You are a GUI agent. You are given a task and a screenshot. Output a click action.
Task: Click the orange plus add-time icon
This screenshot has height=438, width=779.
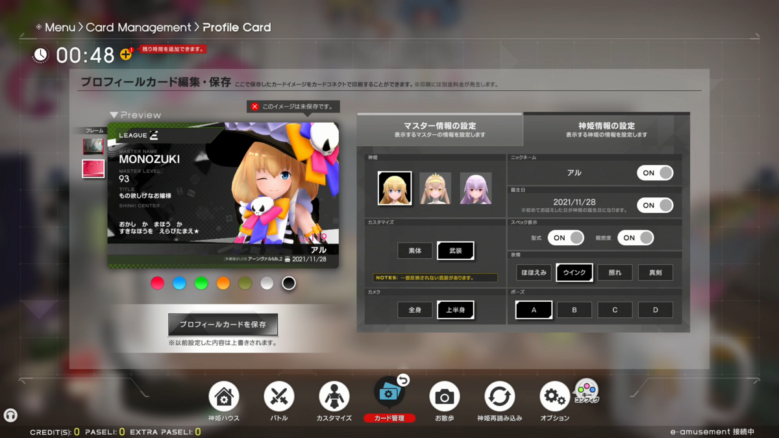tap(126, 55)
